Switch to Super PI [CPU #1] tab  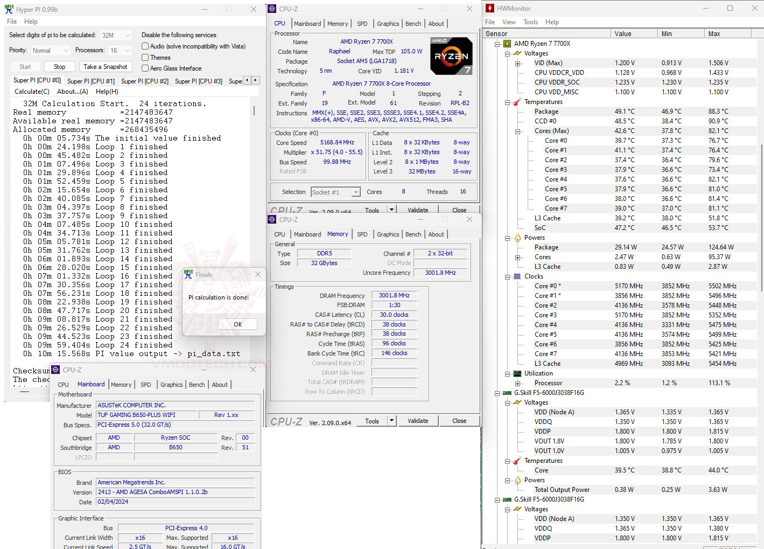[91, 81]
